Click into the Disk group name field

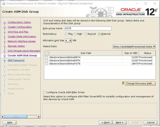point(88,28)
